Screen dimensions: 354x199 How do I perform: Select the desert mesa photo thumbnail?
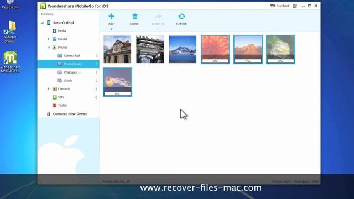[248, 49]
